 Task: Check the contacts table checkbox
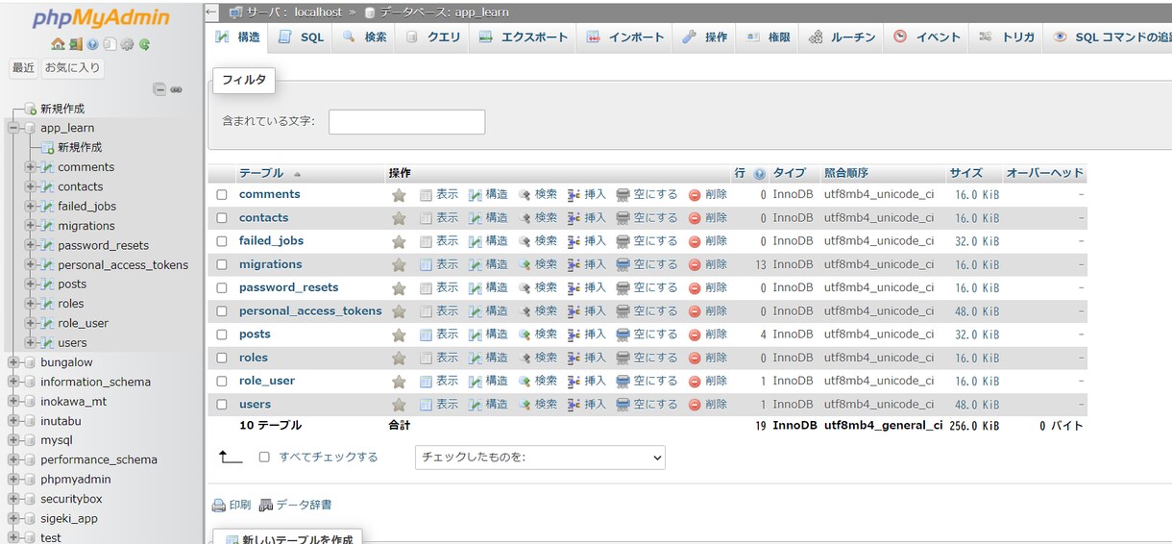(222, 218)
